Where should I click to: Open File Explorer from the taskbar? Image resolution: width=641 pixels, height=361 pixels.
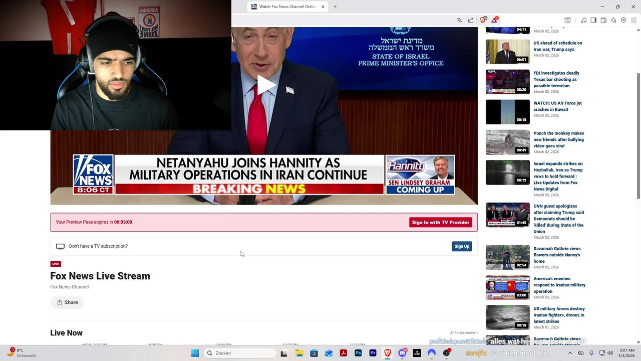coord(299,353)
